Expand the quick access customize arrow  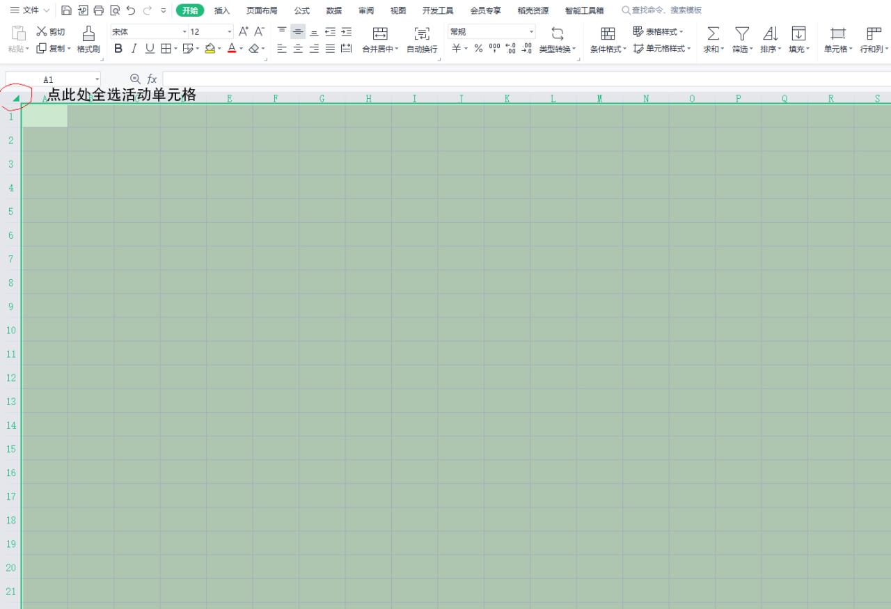(x=164, y=10)
